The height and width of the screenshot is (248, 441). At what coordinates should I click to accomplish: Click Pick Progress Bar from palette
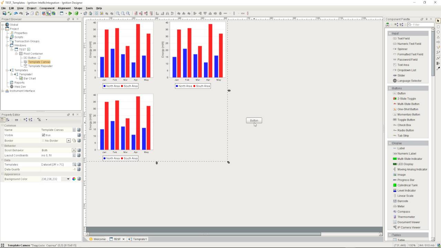406,180
